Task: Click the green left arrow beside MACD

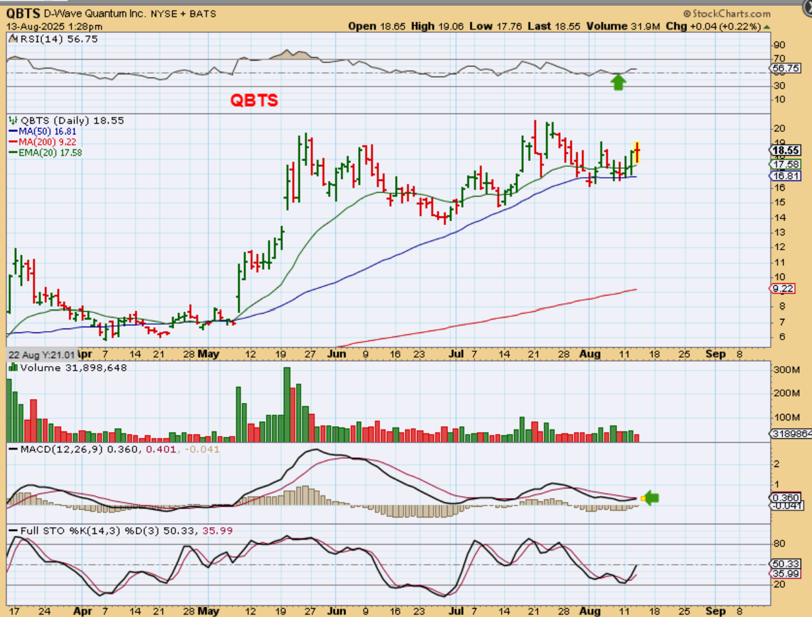Action: 650,497
